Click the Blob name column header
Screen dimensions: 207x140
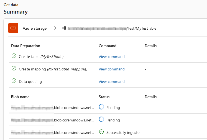20,97
